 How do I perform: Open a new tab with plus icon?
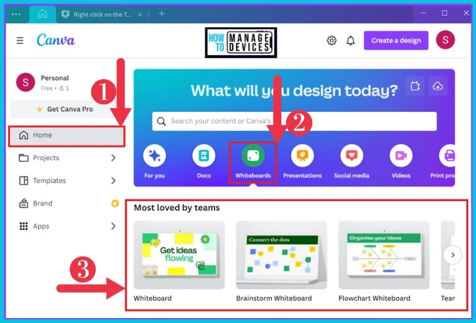pyautogui.click(x=161, y=14)
